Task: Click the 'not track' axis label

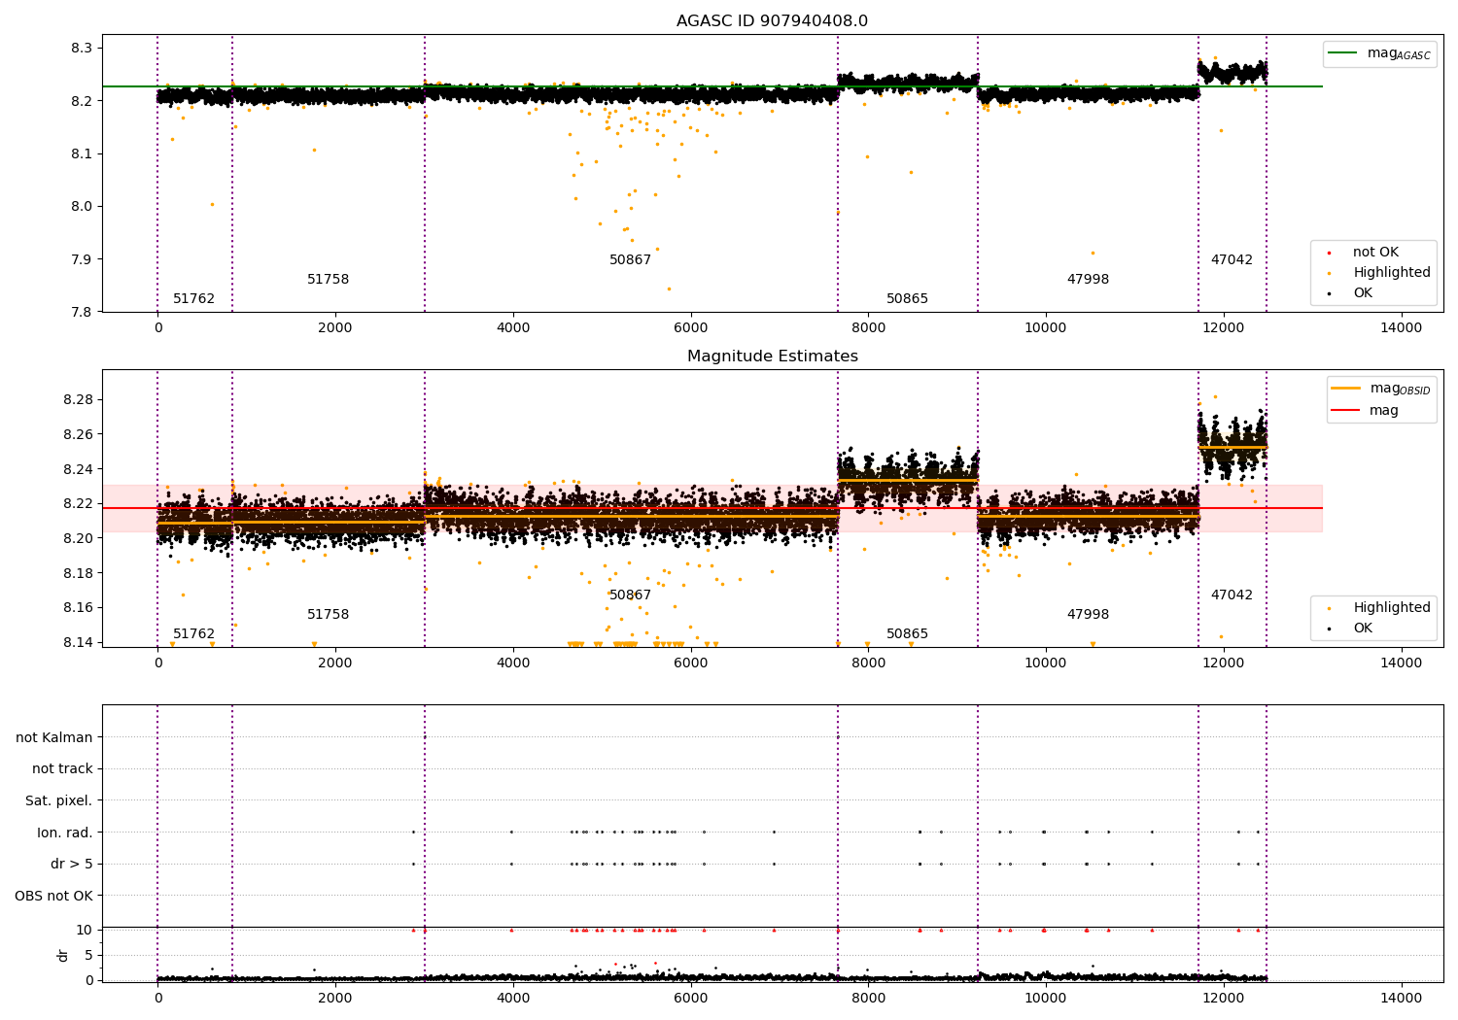Action: click(62, 769)
